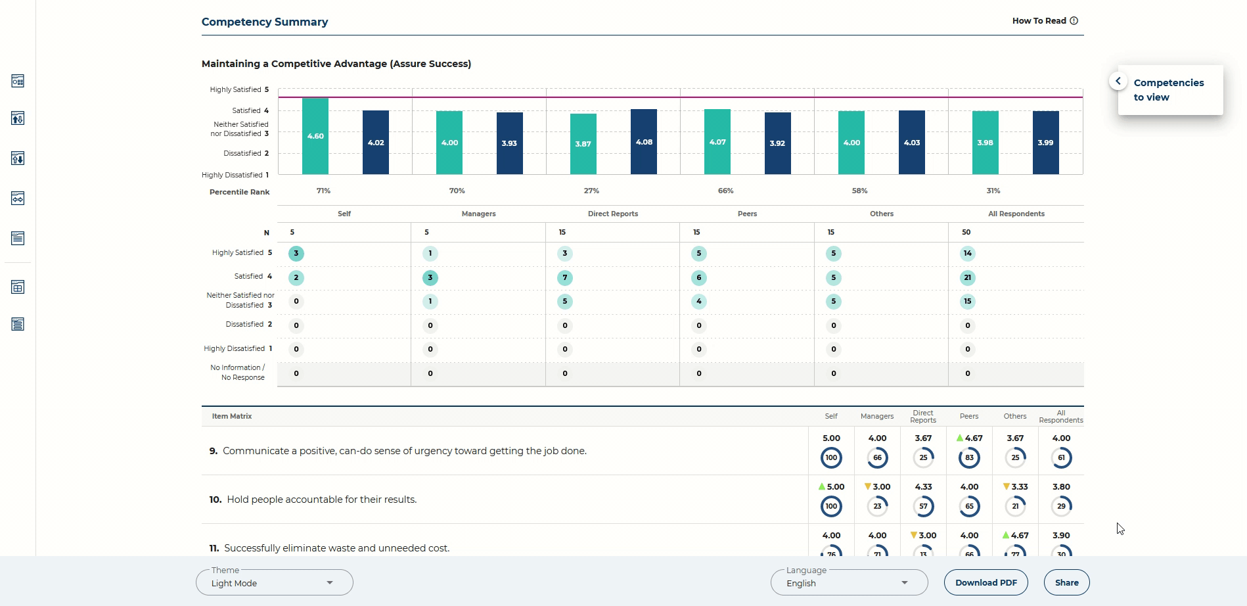Click the Self 4.02 navy bar
1247x606 pixels.
click(376, 142)
